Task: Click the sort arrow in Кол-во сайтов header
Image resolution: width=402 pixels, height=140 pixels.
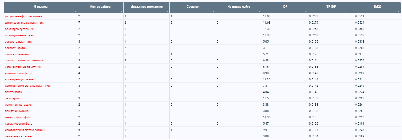Action: [121, 11]
